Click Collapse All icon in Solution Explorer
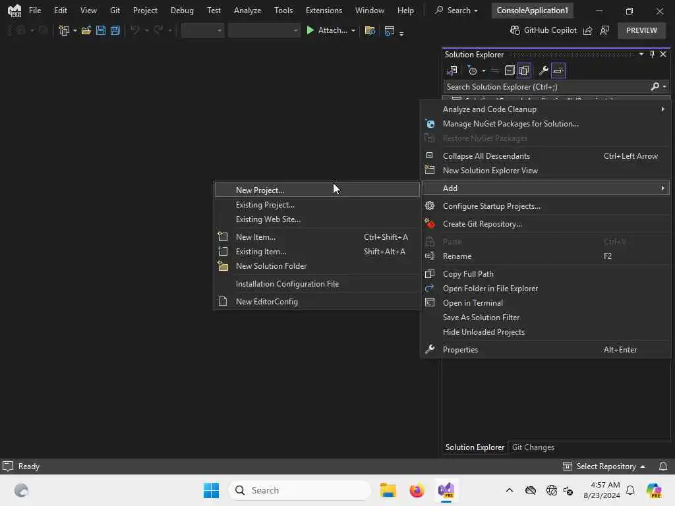Screen dimensions: 675x506 (x=510, y=70)
